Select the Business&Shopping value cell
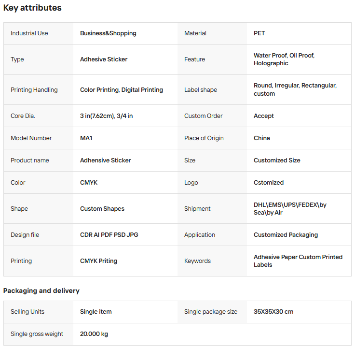Viewport: 355px width, 349px height. (108, 33)
